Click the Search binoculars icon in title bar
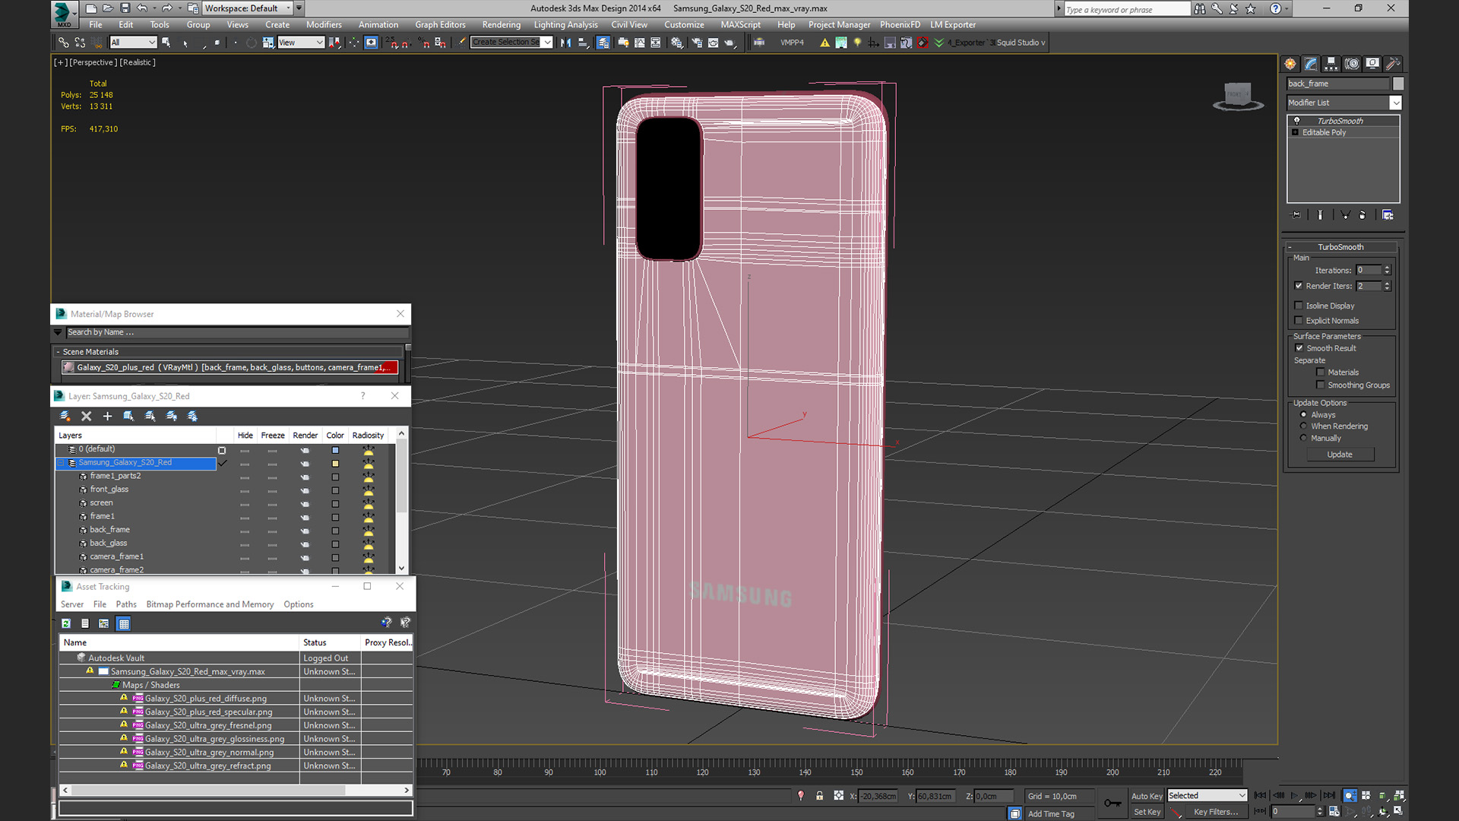Image resolution: width=1459 pixels, height=821 pixels. tap(1199, 9)
